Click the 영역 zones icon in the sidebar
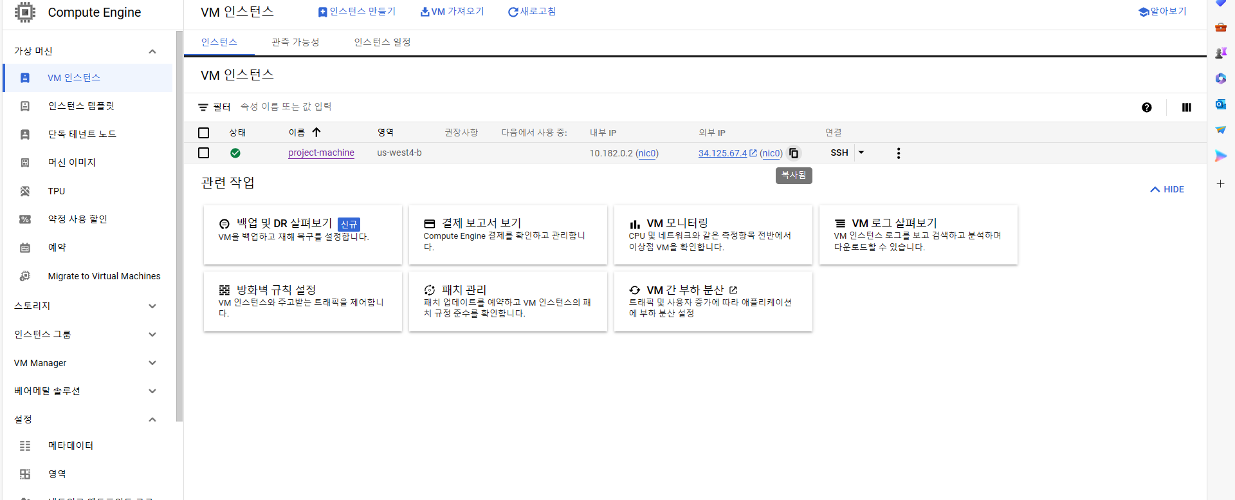Screen dimensions: 1235x500 [25, 474]
